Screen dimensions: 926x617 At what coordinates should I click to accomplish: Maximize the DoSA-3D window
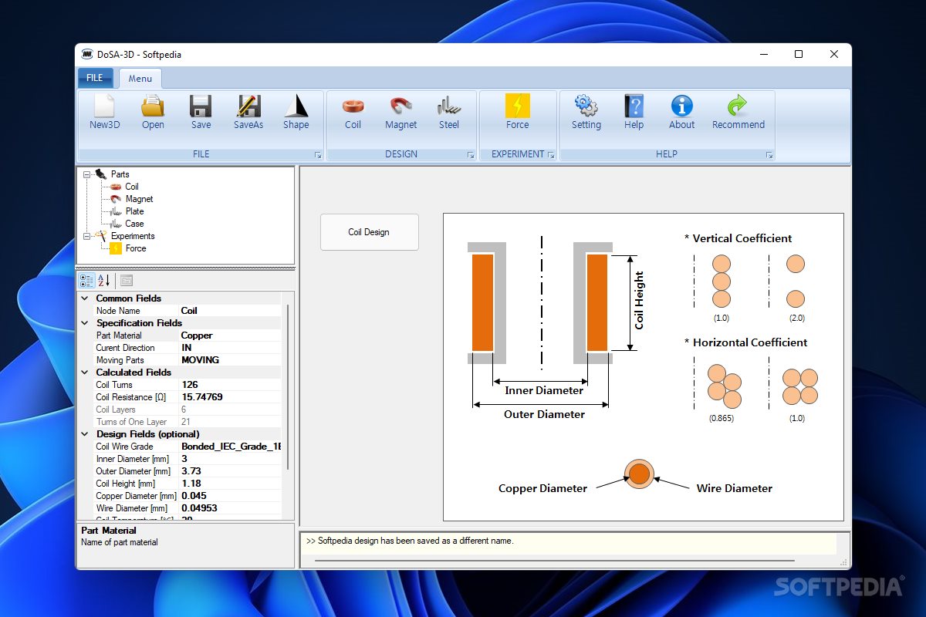799,54
